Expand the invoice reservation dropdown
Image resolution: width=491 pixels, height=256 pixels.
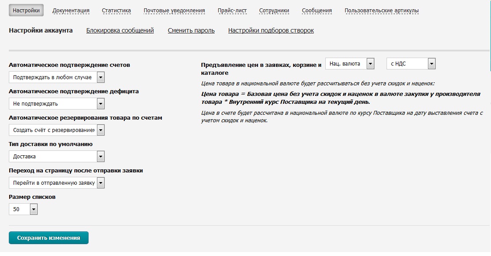point(56,130)
